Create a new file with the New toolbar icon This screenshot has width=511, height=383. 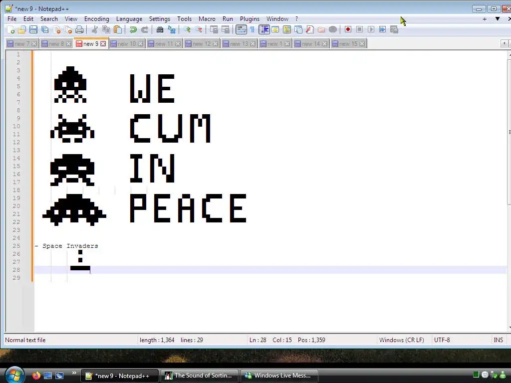pyautogui.click(x=10, y=29)
